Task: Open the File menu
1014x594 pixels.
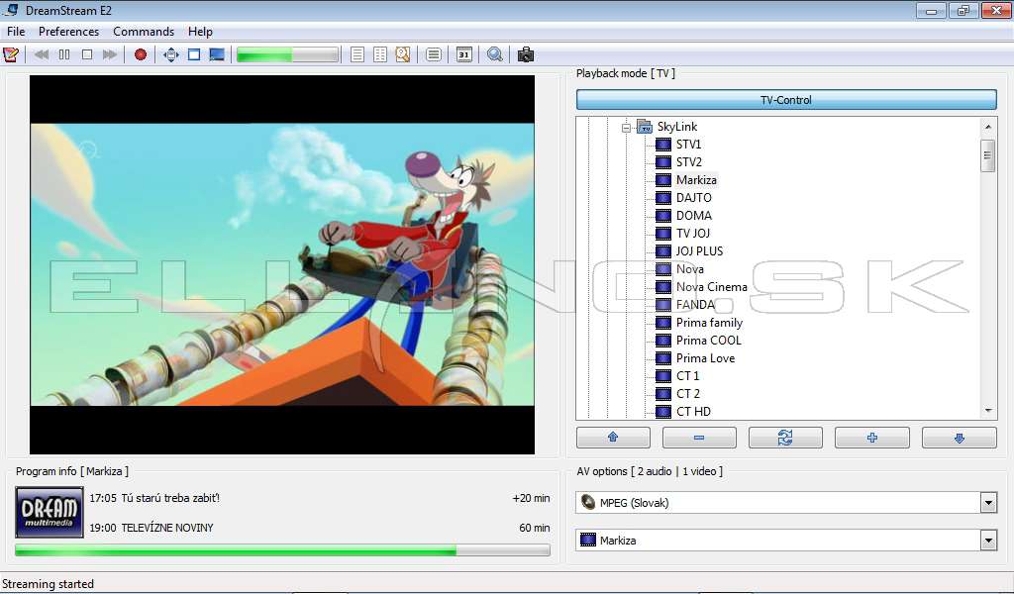Action: point(16,32)
